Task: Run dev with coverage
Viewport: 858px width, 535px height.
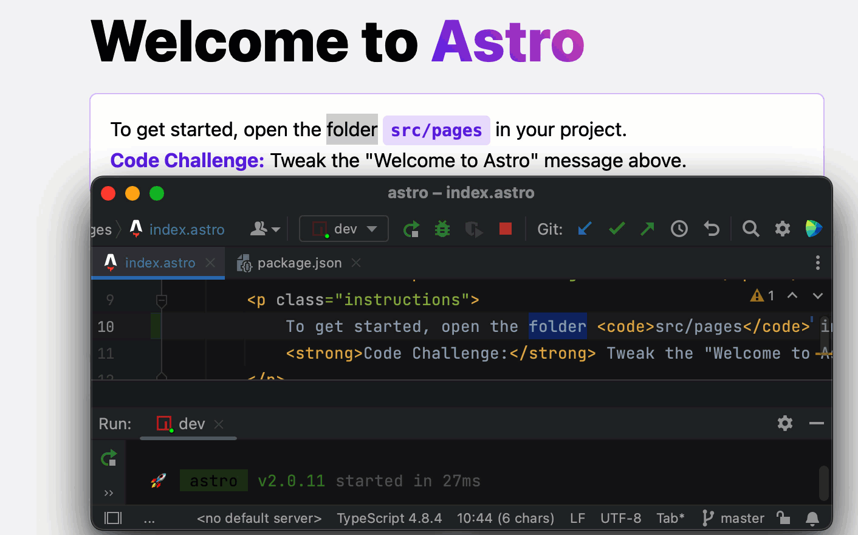Action: [x=473, y=229]
